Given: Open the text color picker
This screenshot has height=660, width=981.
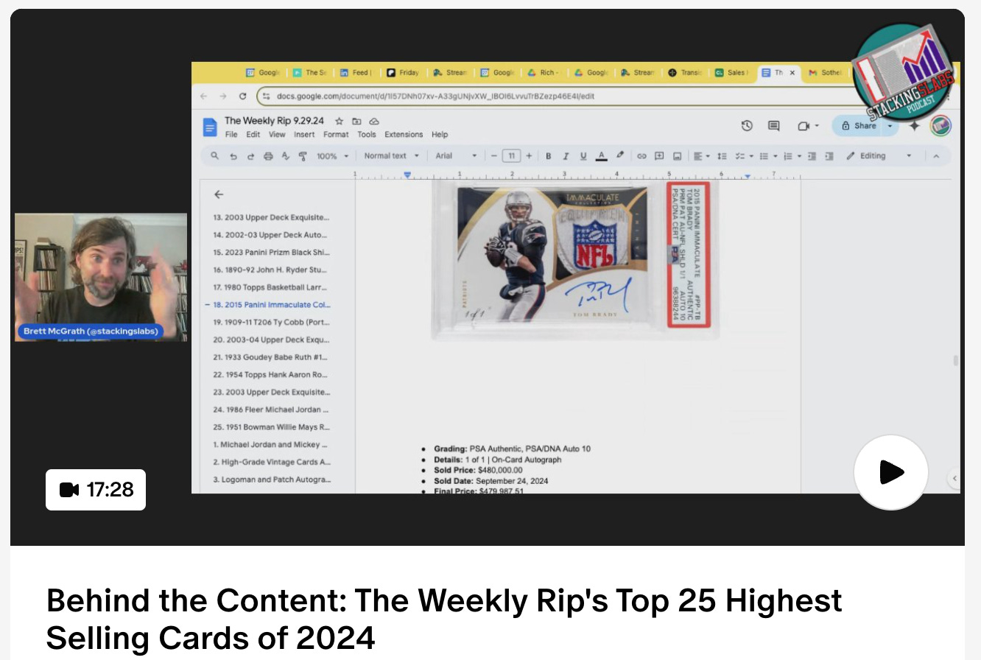Looking at the screenshot, I should click(602, 156).
